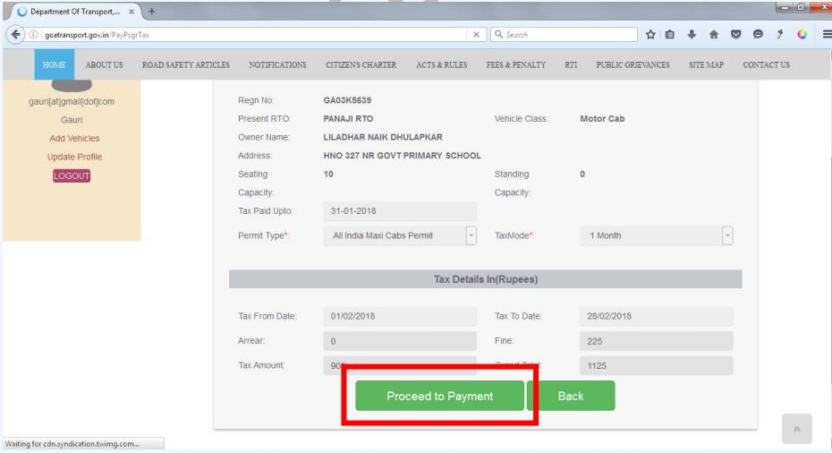Open CITIZEN'S CHARTER menu item
Image resolution: width=832 pixels, height=453 pixels.
361,64
